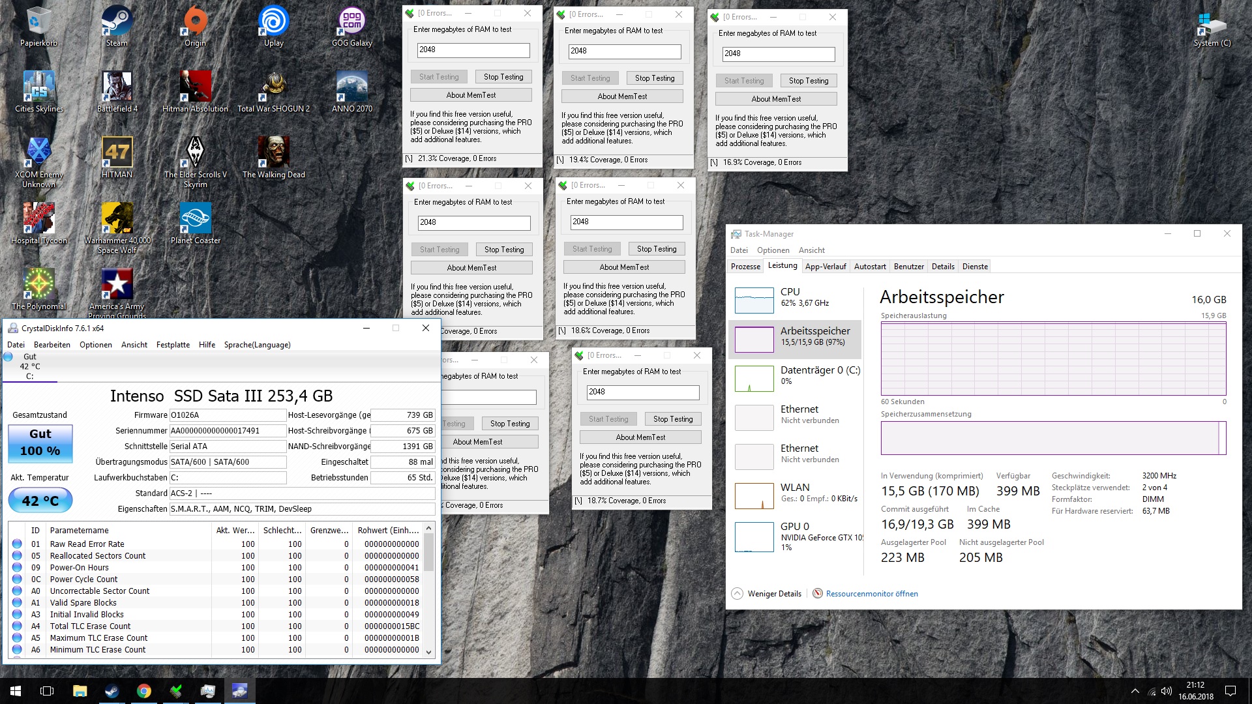Click Ressourcenmonitor öffnen link
Viewport: 1252px width, 704px height.
[871, 594]
